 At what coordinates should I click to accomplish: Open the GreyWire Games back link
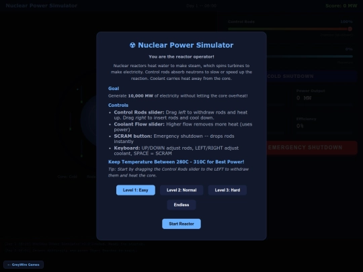[x=24, y=265]
